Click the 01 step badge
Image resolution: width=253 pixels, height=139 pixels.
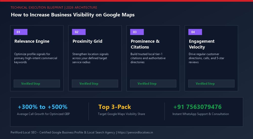[x=21, y=32]
